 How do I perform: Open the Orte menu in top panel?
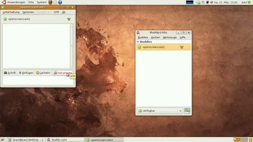point(31,2)
